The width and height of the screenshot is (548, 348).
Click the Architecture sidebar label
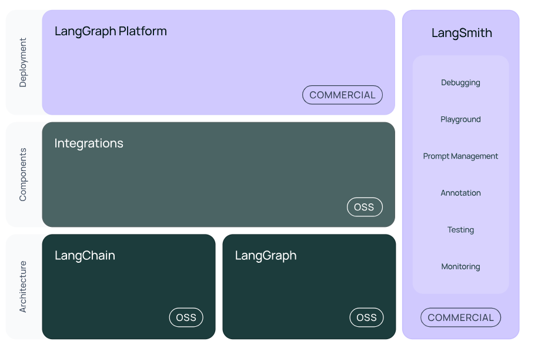(23, 286)
